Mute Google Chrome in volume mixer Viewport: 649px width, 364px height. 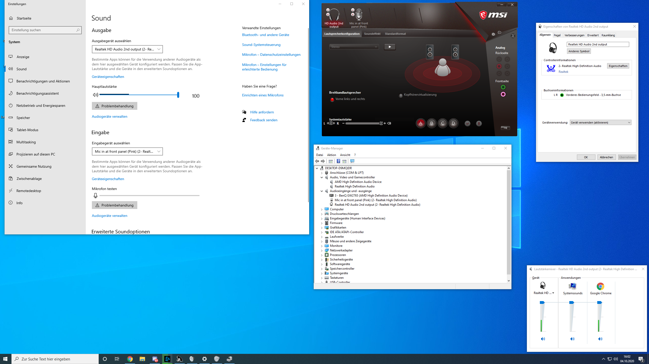point(600,339)
